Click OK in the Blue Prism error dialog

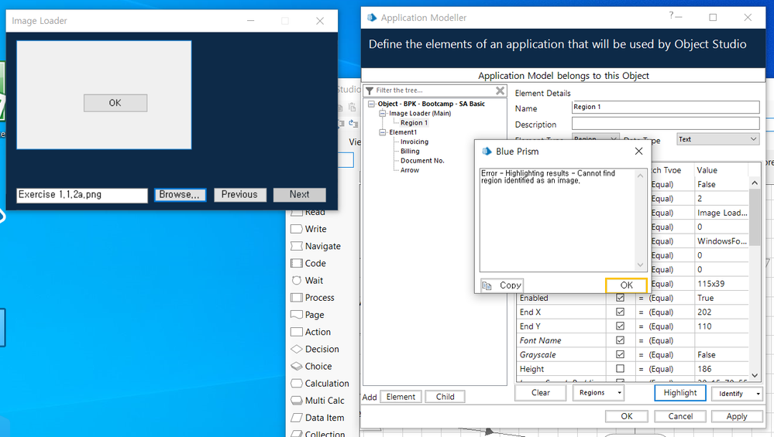(x=627, y=285)
